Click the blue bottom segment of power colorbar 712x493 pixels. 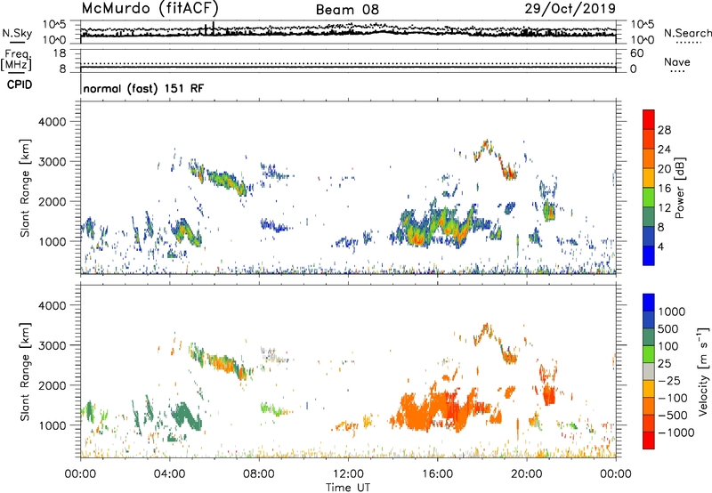point(649,256)
